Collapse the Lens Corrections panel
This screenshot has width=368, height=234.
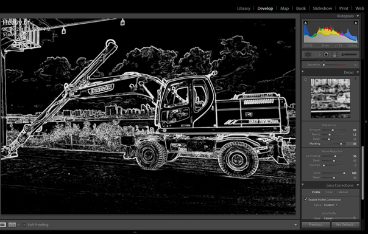(358, 185)
